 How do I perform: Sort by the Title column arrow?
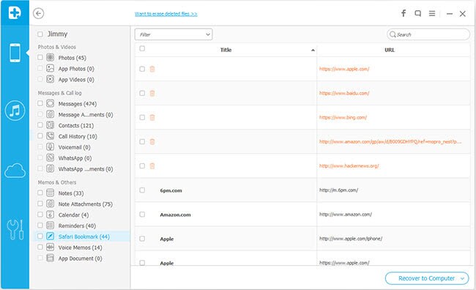(x=313, y=50)
